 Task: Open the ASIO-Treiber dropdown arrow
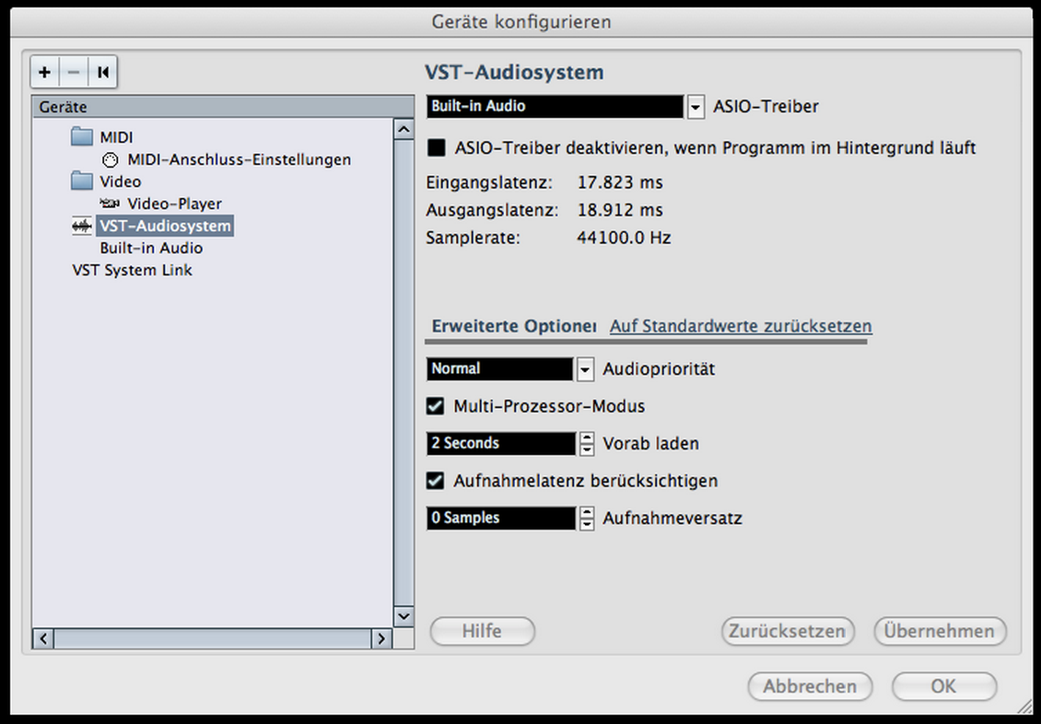pos(696,107)
